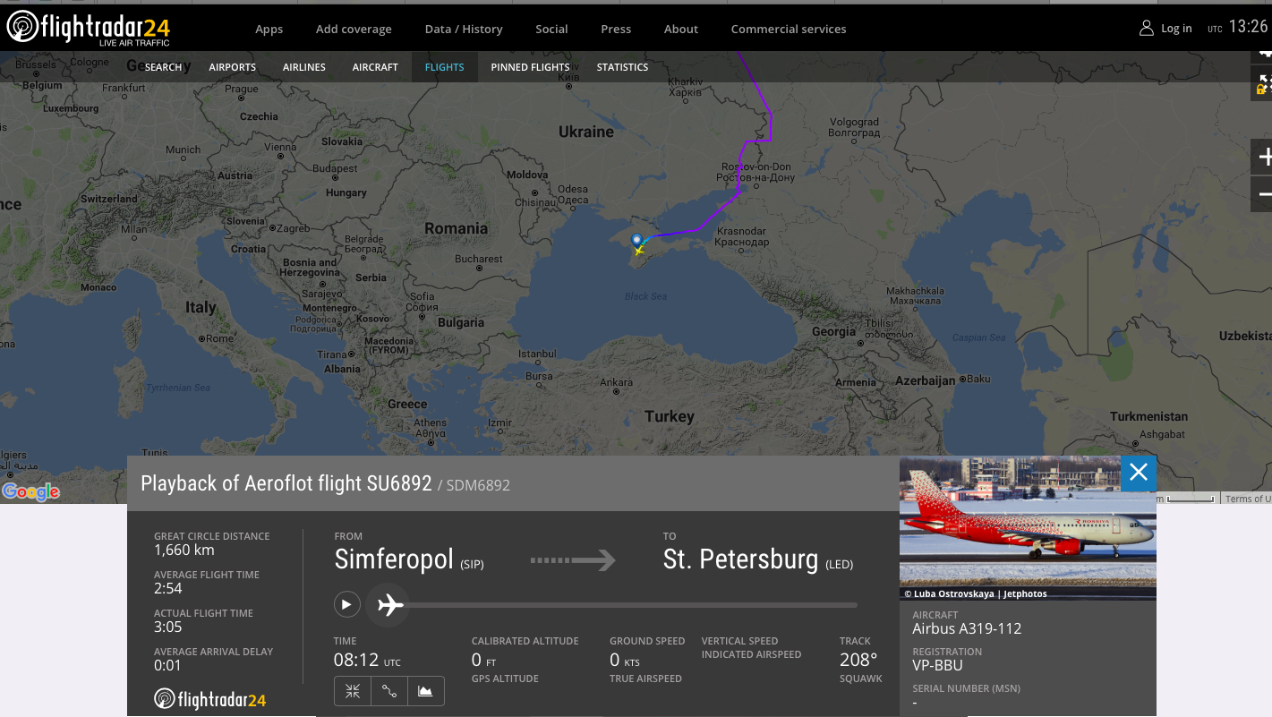The height and width of the screenshot is (717, 1272).
Task: Toggle the flight route path icon
Action: [389, 691]
